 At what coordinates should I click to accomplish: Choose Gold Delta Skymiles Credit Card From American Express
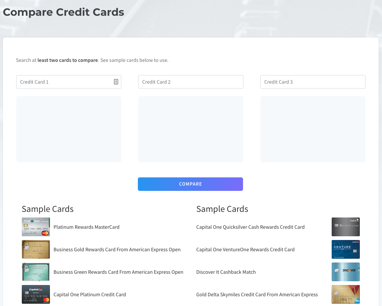pos(257,295)
